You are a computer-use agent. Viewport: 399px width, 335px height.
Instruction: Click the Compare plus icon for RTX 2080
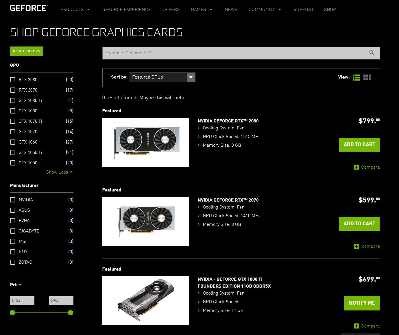pyautogui.click(x=356, y=167)
